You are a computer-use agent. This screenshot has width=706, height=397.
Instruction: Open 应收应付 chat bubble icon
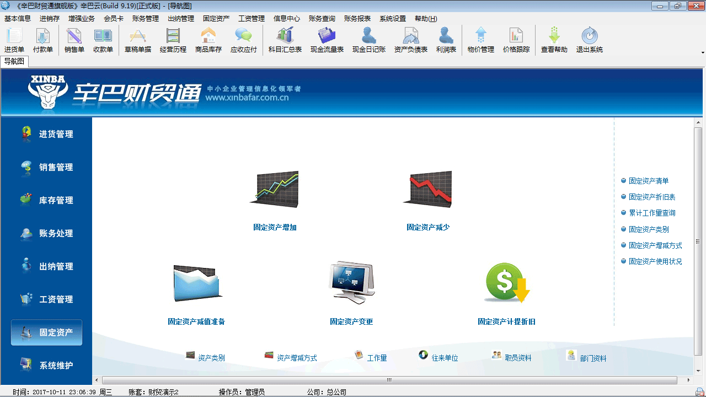click(x=244, y=40)
